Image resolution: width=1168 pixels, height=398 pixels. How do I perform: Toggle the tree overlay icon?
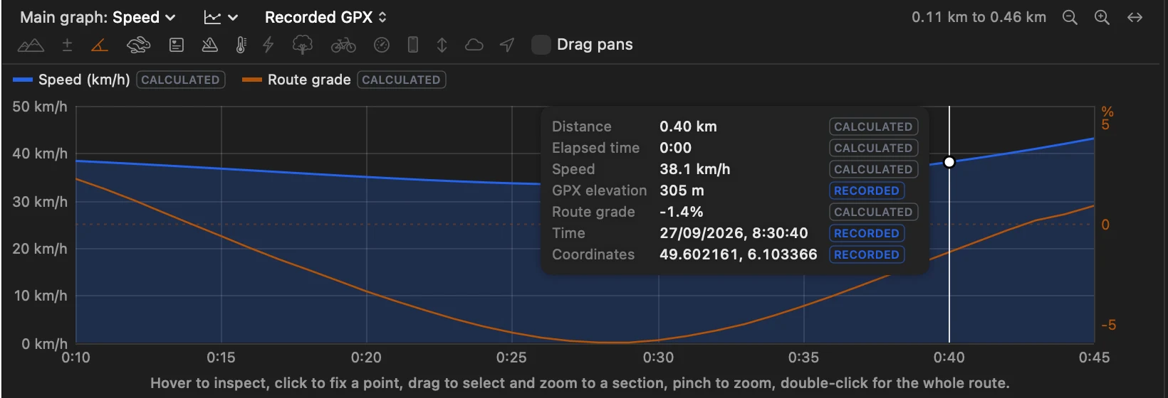303,45
